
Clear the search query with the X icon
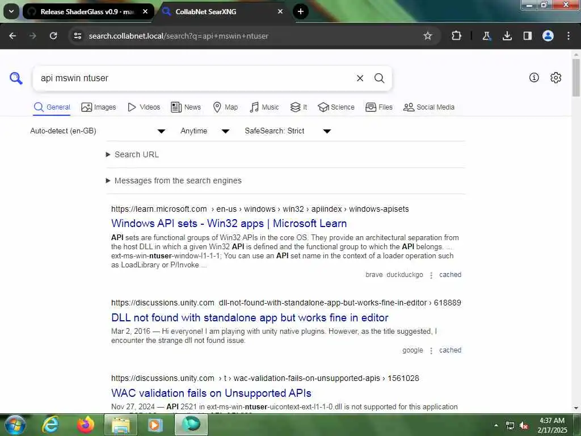(360, 78)
